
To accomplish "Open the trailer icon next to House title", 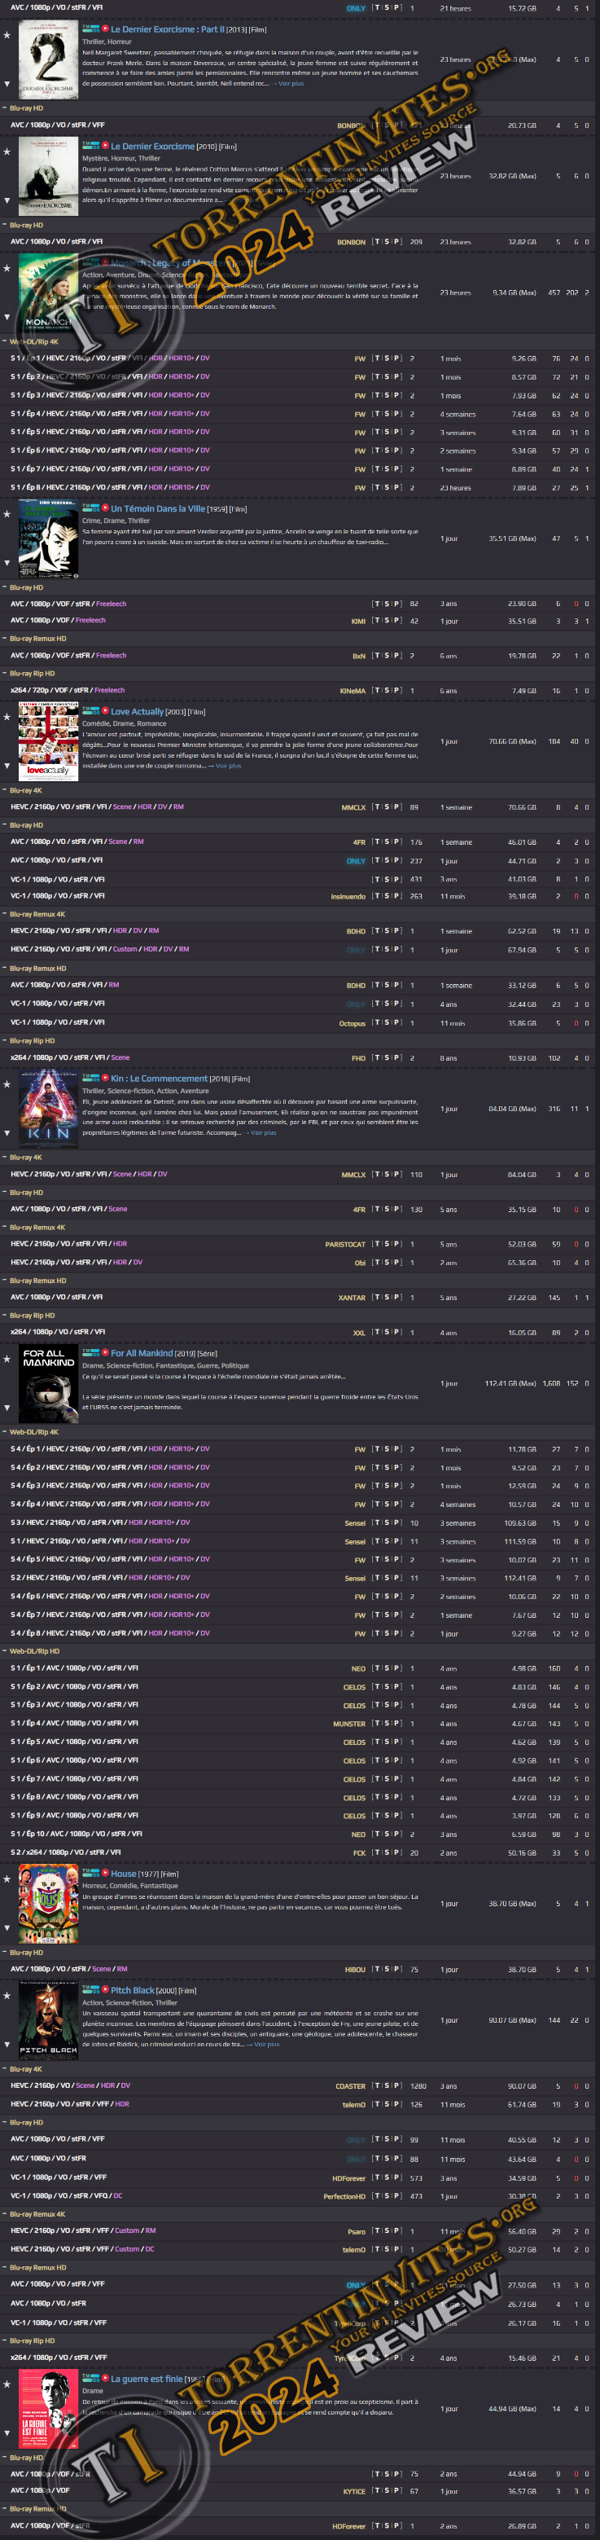I will tap(104, 1874).
